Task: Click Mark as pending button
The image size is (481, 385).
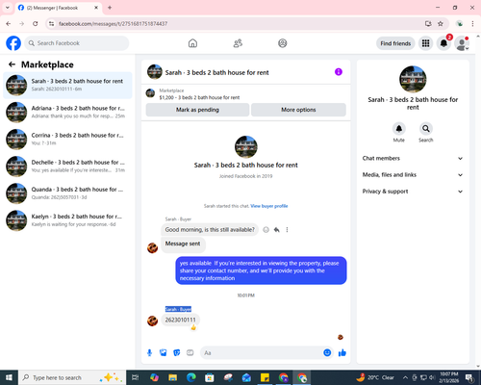Action: tap(197, 110)
